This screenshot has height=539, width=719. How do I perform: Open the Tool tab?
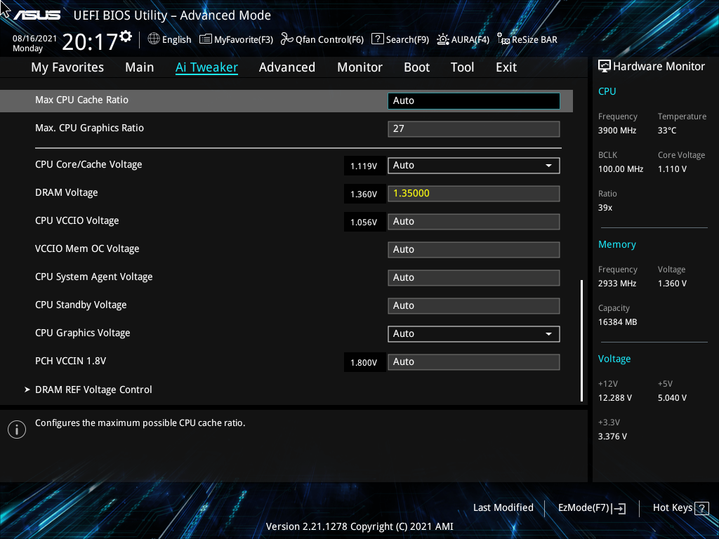[x=462, y=67]
